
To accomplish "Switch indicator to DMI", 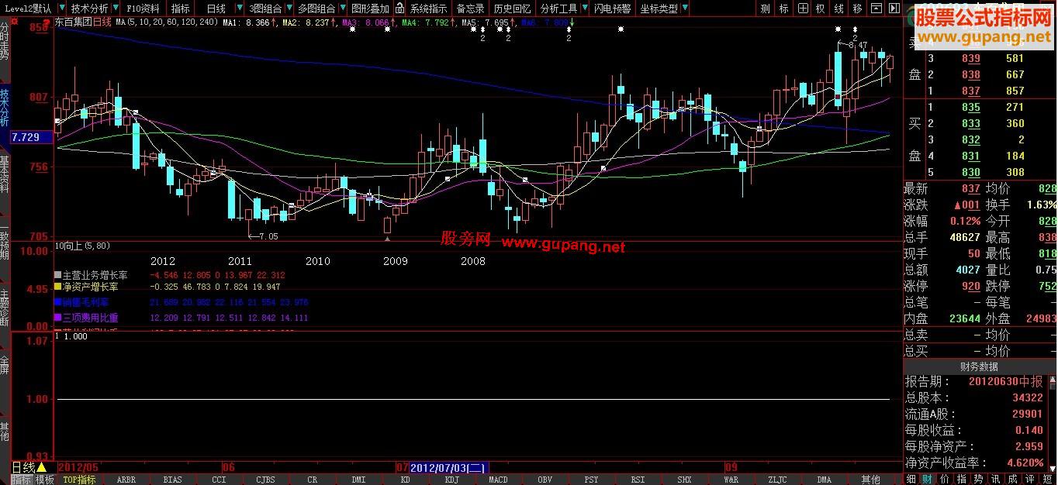I will pyautogui.click(x=358, y=480).
